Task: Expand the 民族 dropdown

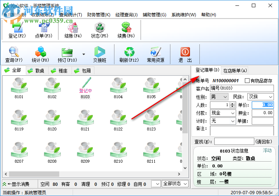Action: click(270, 97)
